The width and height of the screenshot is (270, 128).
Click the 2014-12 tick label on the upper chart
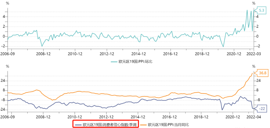click(x=138, y=54)
